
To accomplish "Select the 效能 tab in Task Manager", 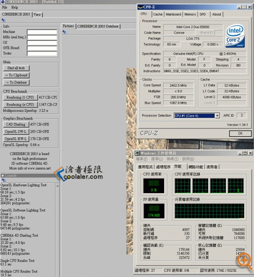I will [x=178, y=166].
